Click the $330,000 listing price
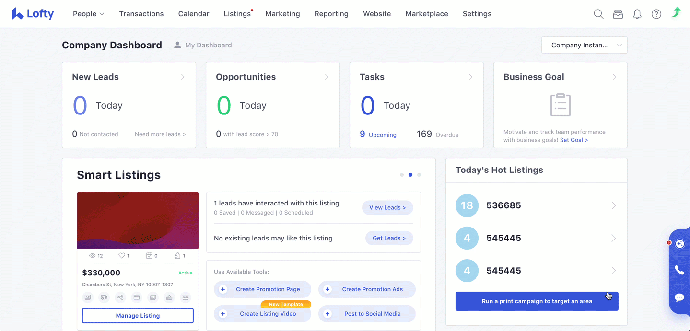This screenshot has height=331, width=690. [x=101, y=273]
